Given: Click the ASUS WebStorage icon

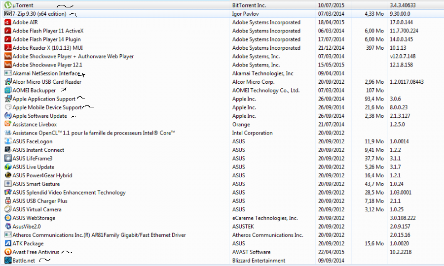Looking at the screenshot, I should pyautogui.click(x=8, y=218).
